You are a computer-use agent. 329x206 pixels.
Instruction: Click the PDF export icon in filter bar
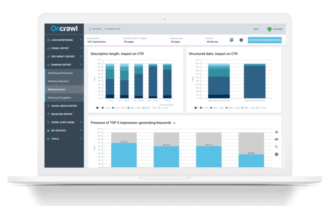[232, 40]
